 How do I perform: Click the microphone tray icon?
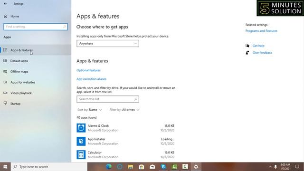(275, 167)
